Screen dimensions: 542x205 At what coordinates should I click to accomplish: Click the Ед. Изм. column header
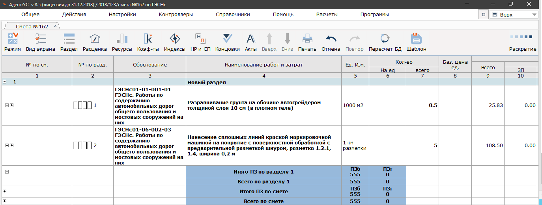coord(355,65)
